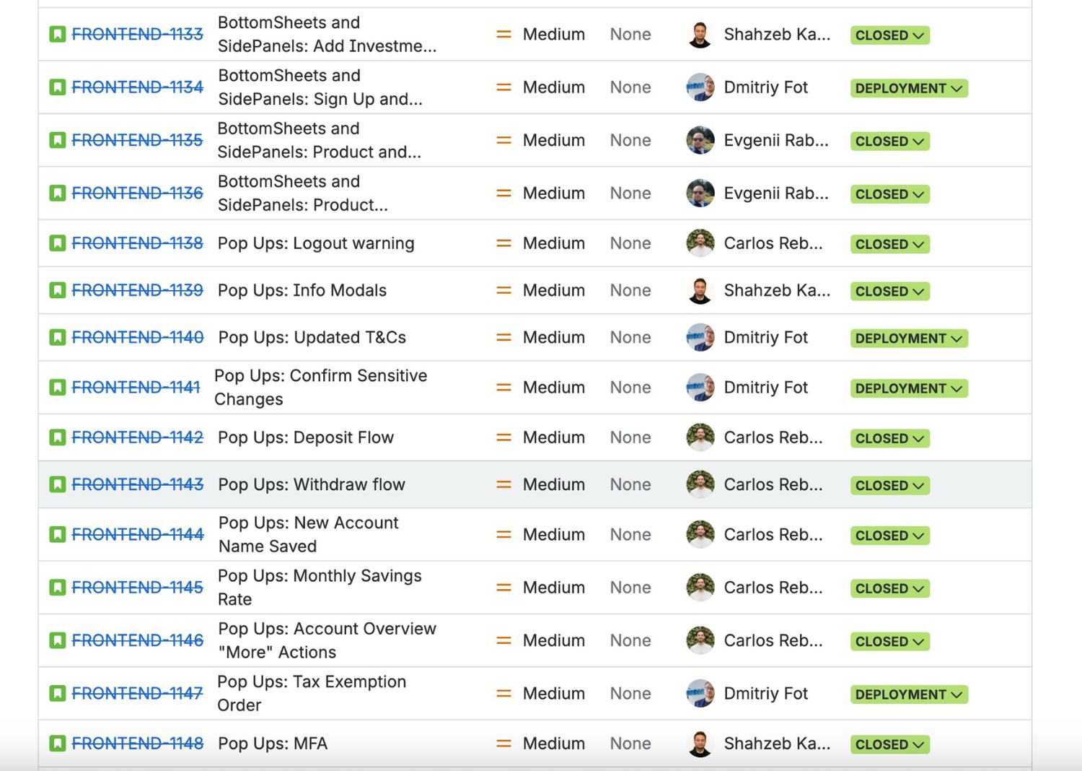Click story icon for FRONTEND-1133
Viewport: 1082px width, 771px height.
pyautogui.click(x=58, y=34)
